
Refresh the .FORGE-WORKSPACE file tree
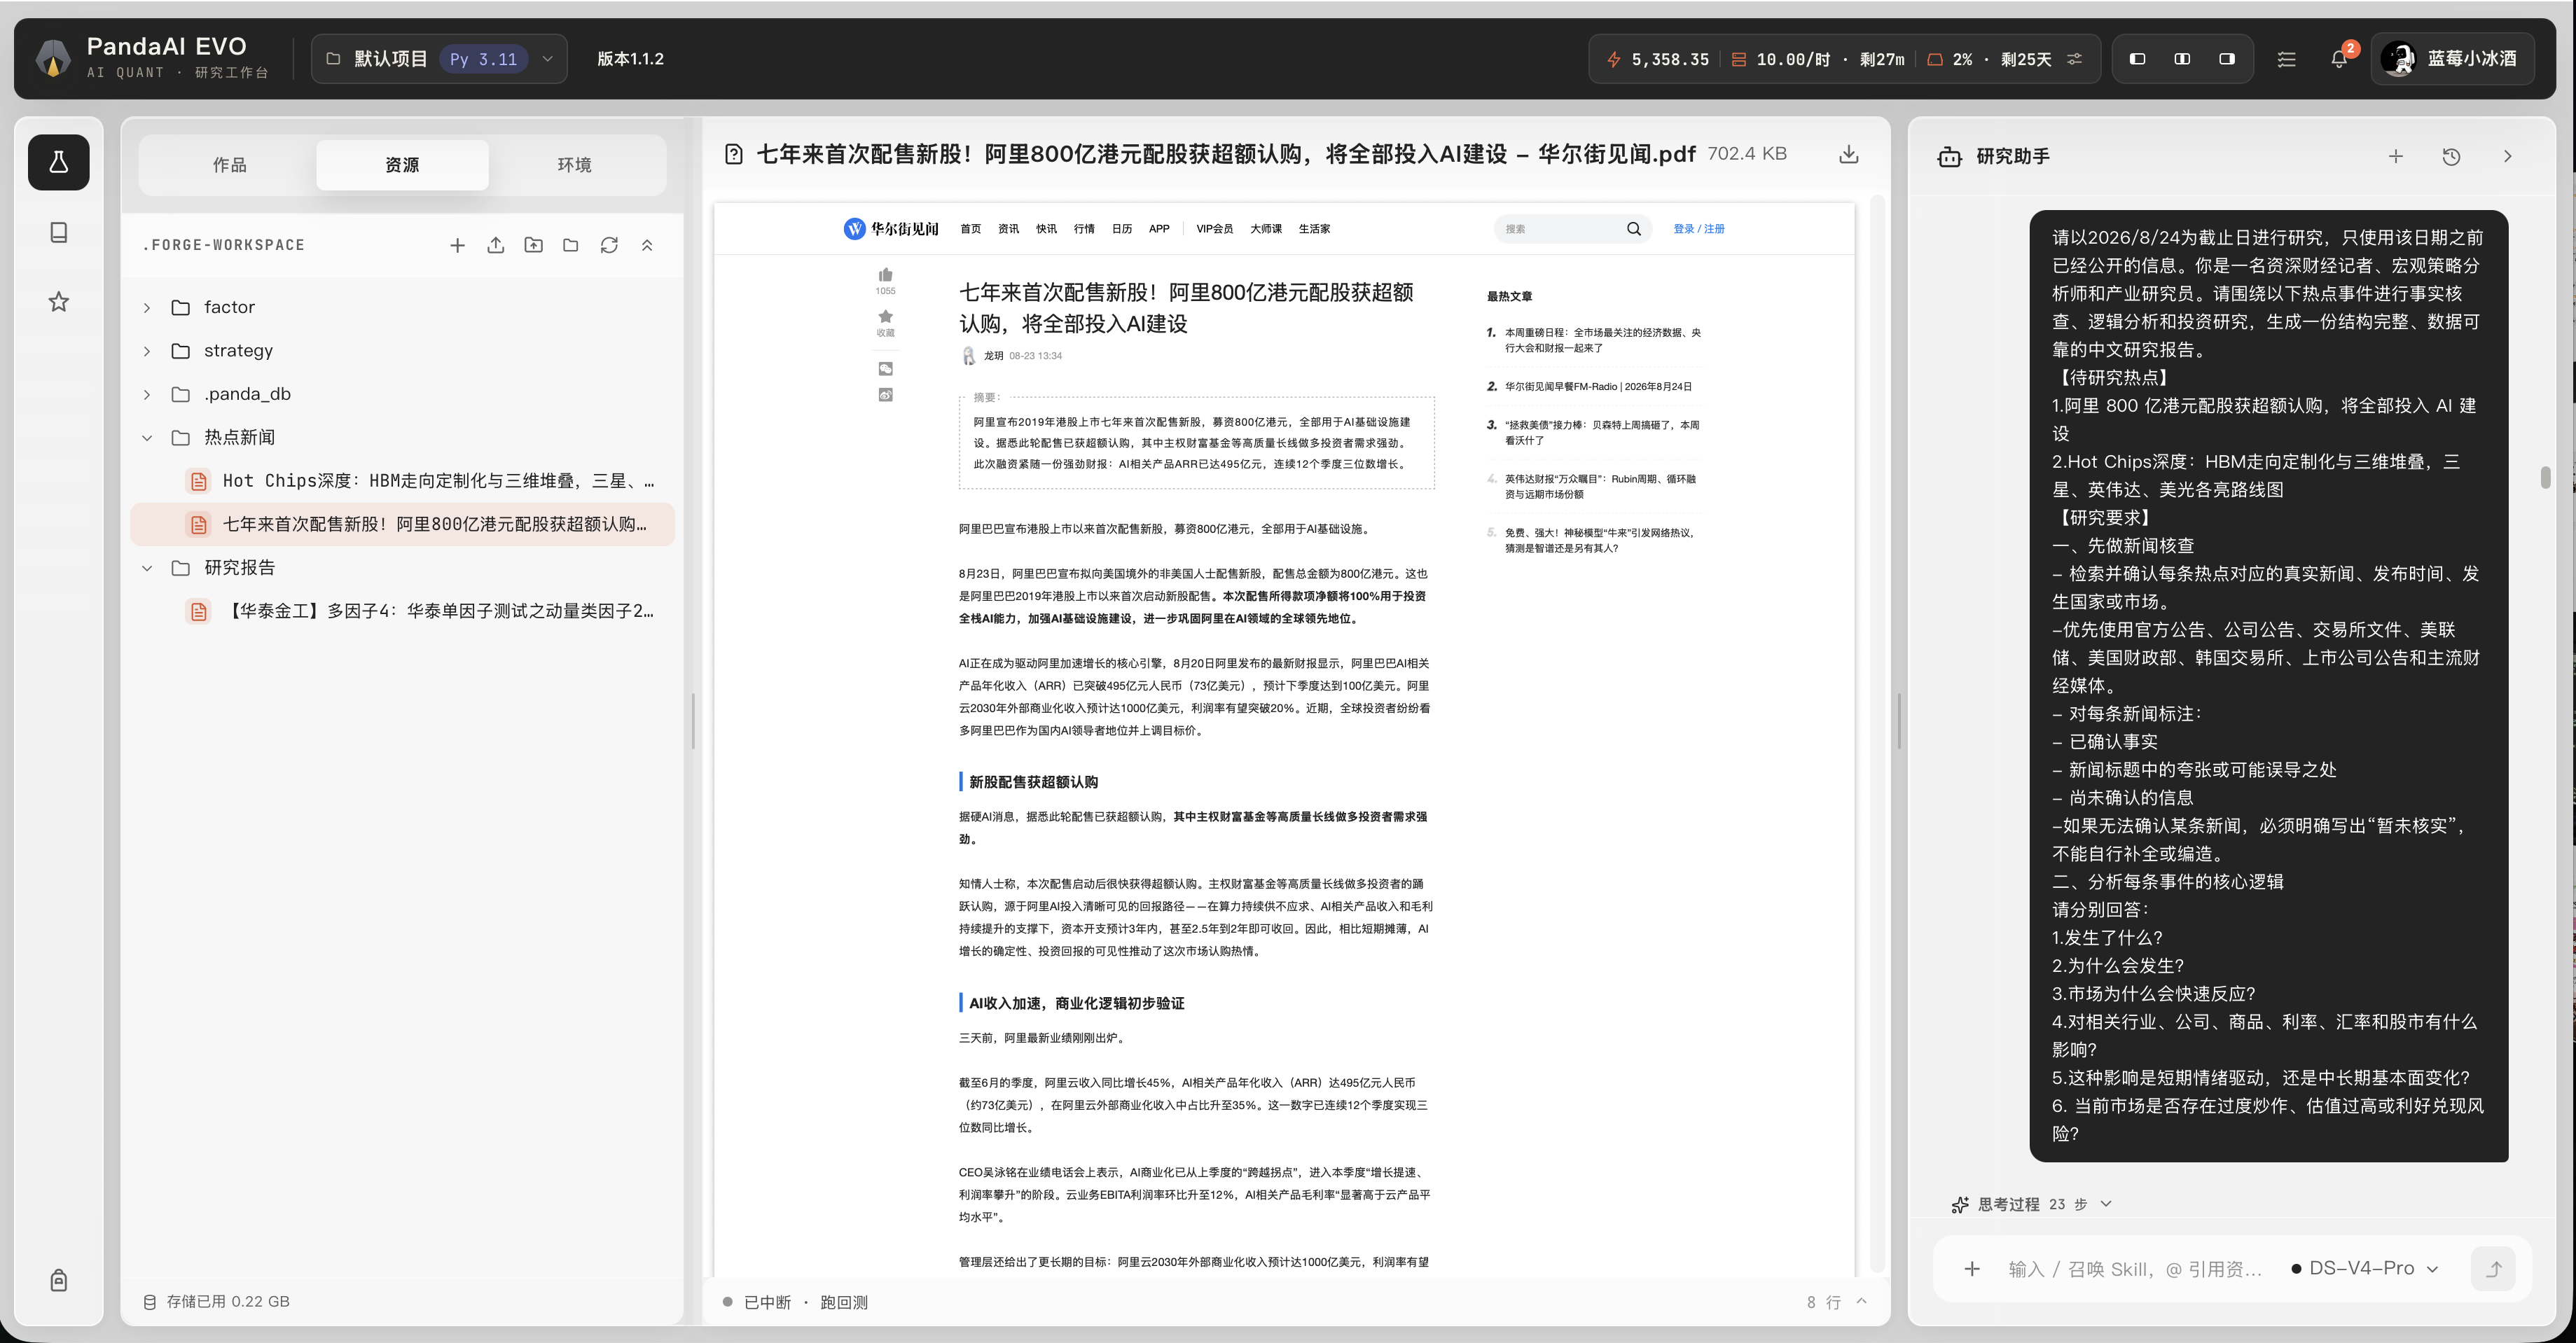point(609,245)
